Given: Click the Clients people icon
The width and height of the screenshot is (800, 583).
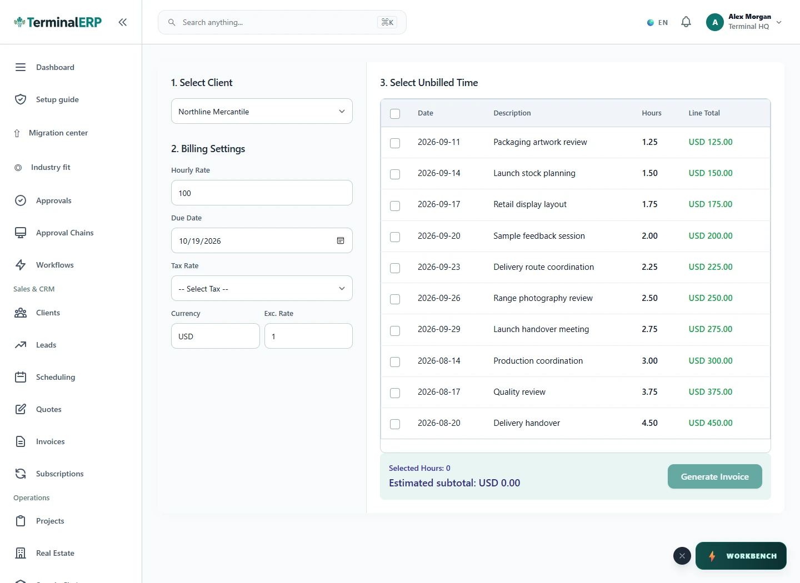Looking at the screenshot, I should pyautogui.click(x=21, y=313).
